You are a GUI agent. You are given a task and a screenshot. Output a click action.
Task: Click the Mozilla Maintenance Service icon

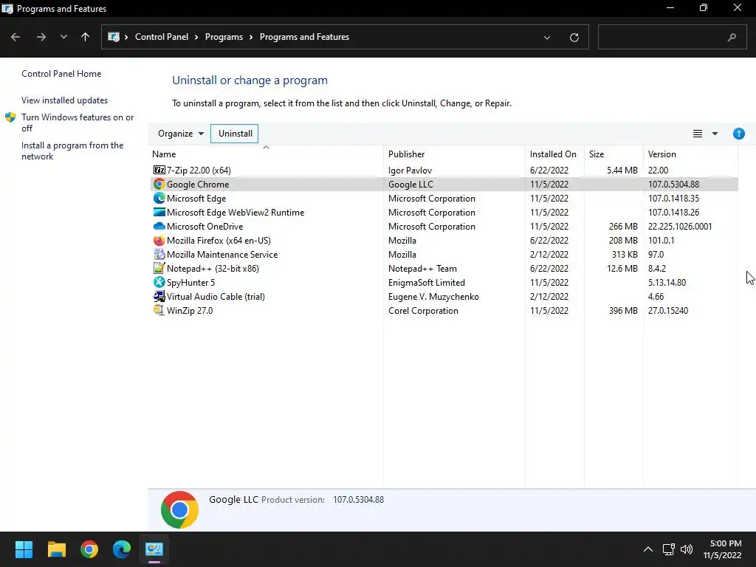(159, 254)
